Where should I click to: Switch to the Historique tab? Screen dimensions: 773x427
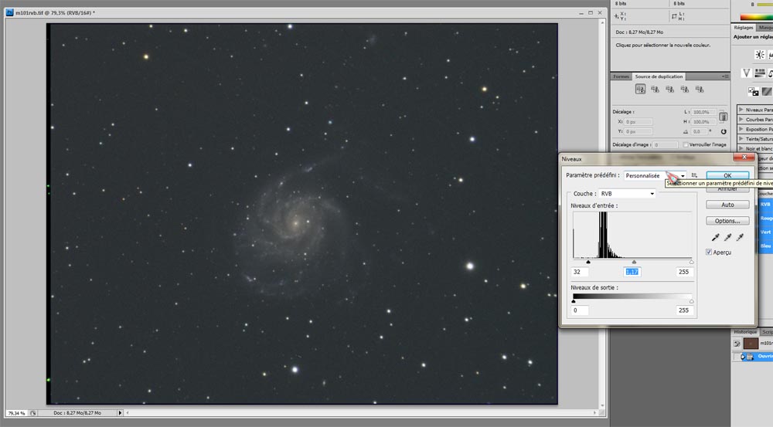coord(745,332)
